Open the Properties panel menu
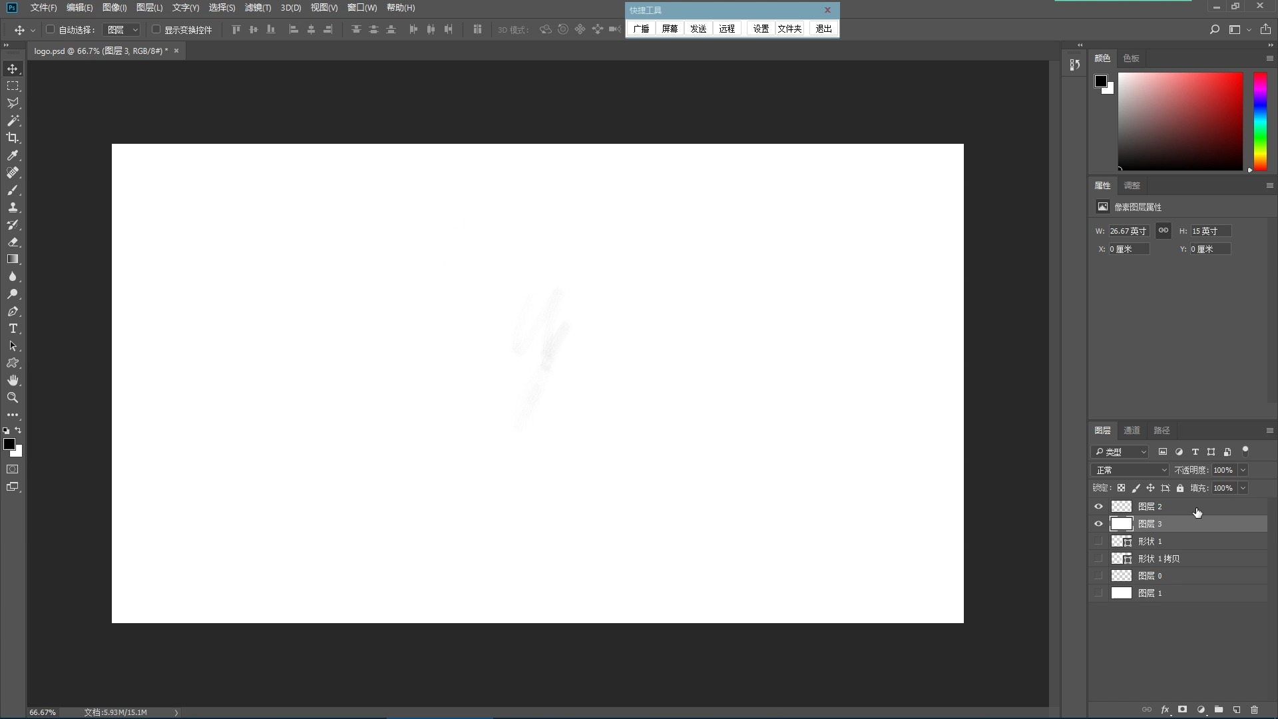1278x719 pixels. [x=1269, y=186]
